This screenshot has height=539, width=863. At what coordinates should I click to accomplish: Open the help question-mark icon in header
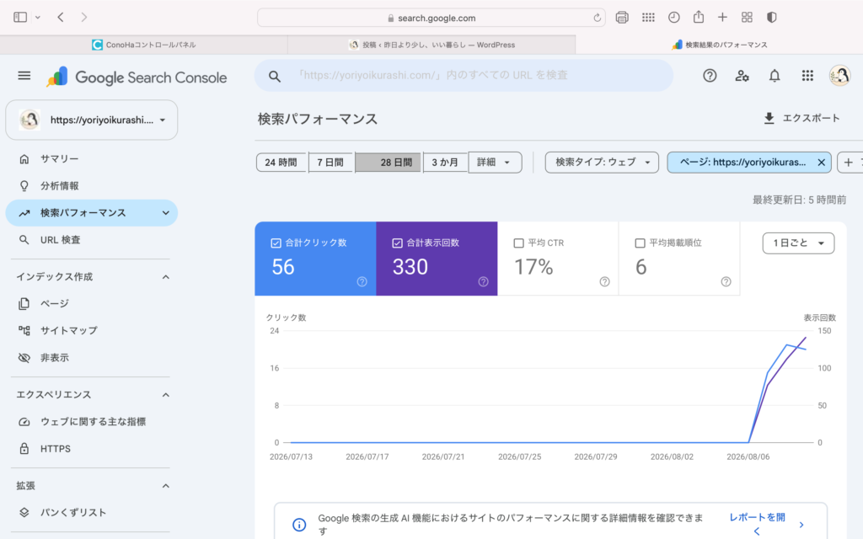pos(710,76)
